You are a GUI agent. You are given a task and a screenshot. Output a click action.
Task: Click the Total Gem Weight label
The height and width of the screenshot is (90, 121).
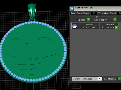(x=80, y=13)
